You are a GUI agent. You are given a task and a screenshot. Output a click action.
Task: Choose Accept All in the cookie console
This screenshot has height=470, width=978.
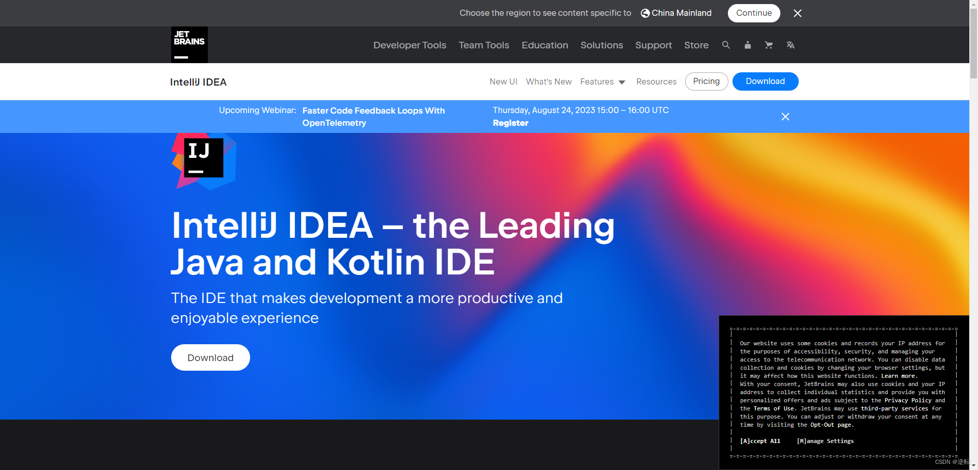759,441
